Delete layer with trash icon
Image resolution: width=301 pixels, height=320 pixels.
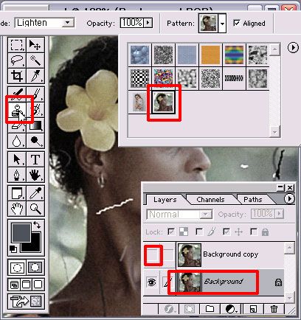click(x=274, y=309)
